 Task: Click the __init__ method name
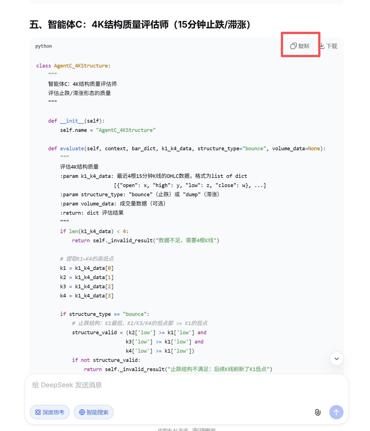pyautogui.click(x=72, y=121)
